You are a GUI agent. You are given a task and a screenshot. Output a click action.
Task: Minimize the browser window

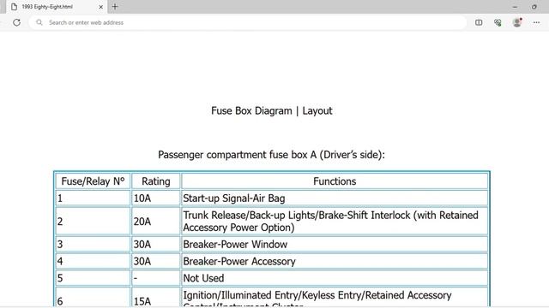coord(515,7)
